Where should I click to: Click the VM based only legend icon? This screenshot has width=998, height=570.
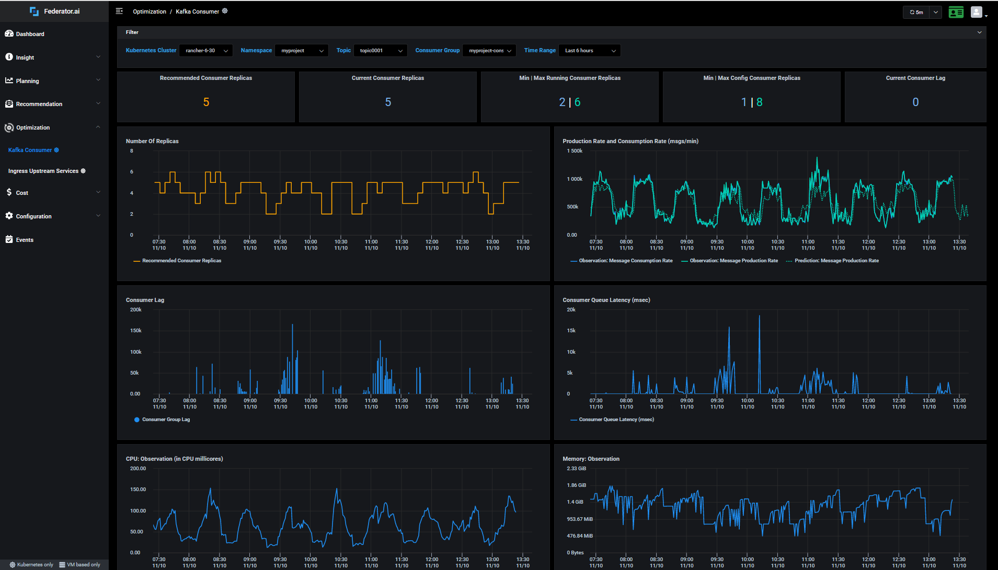[x=62, y=565]
